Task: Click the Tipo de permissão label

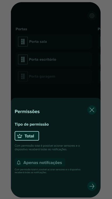Action: point(32,124)
